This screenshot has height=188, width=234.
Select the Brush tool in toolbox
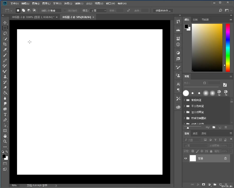[5, 55]
